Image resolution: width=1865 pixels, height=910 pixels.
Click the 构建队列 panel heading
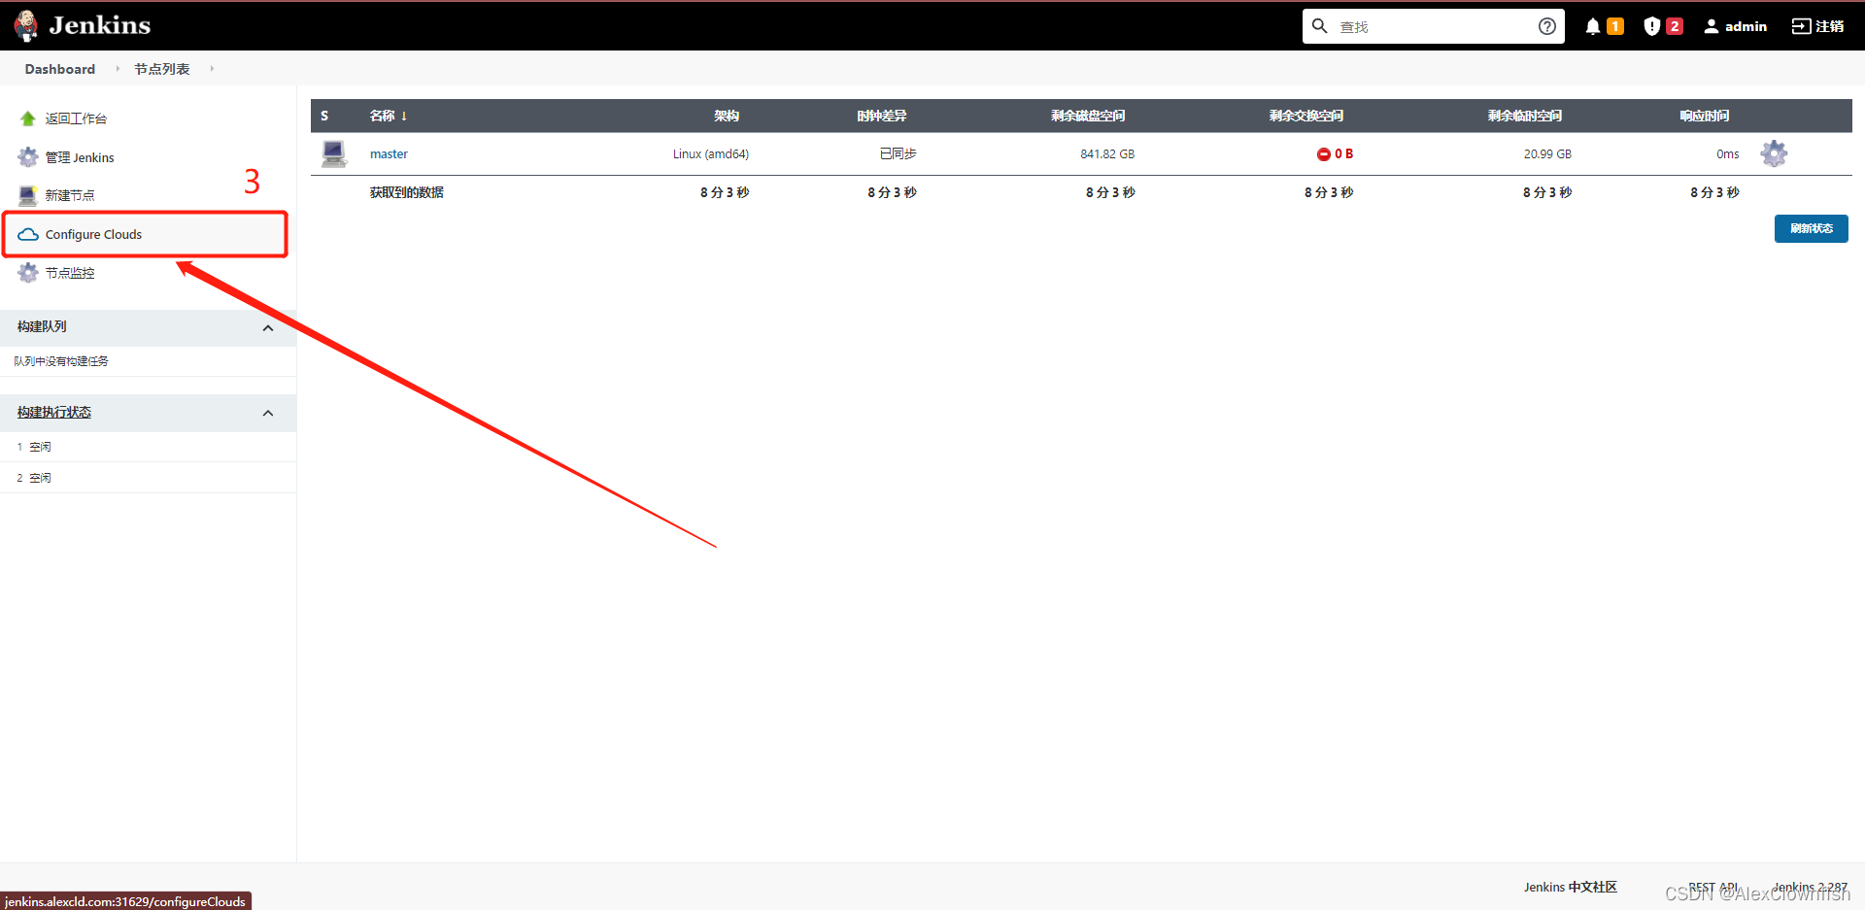(42, 327)
